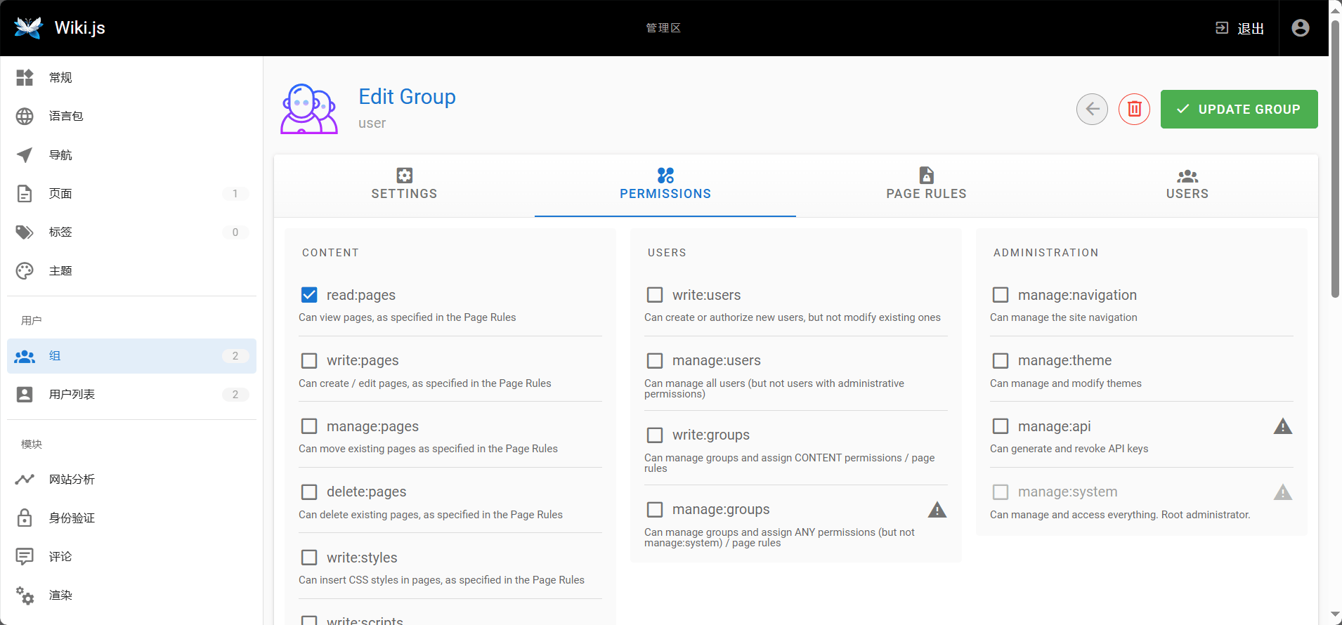Uncheck the read:pages permission
The width and height of the screenshot is (1342, 625).
click(309, 295)
